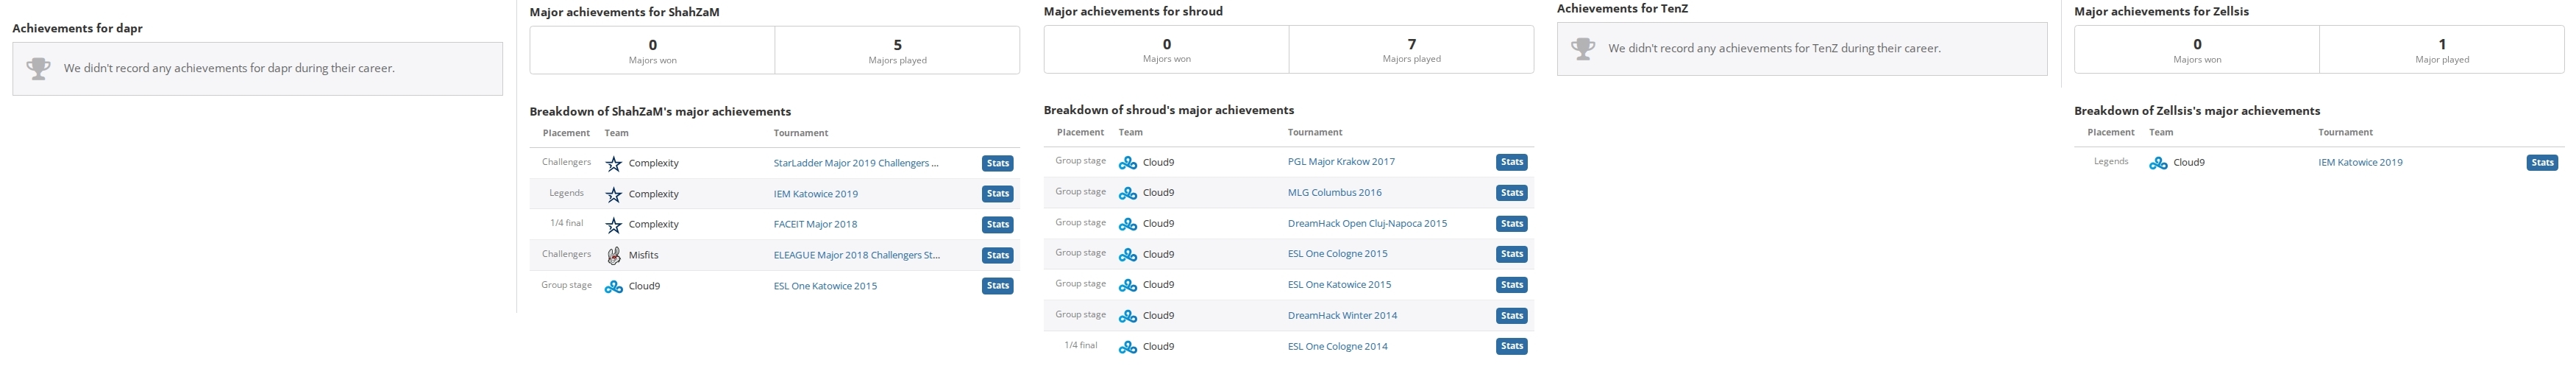This screenshot has width=2576, height=374.
Task: Click Cloud9 logo in ShahZaM's ESL One Katowice 2015 row
Action: [x=614, y=287]
